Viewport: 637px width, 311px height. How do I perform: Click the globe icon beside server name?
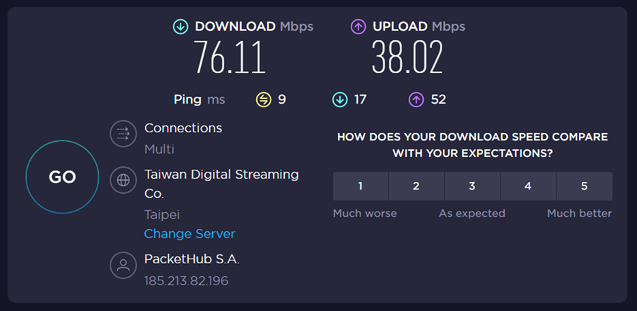(123, 180)
